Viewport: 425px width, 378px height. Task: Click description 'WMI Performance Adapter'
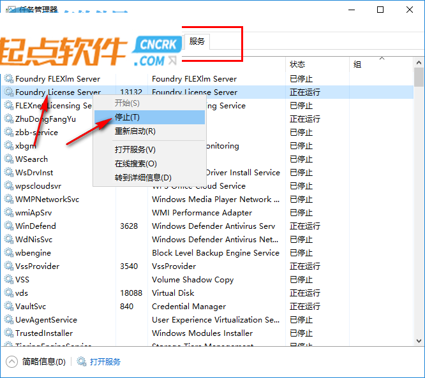[x=202, y=213]
